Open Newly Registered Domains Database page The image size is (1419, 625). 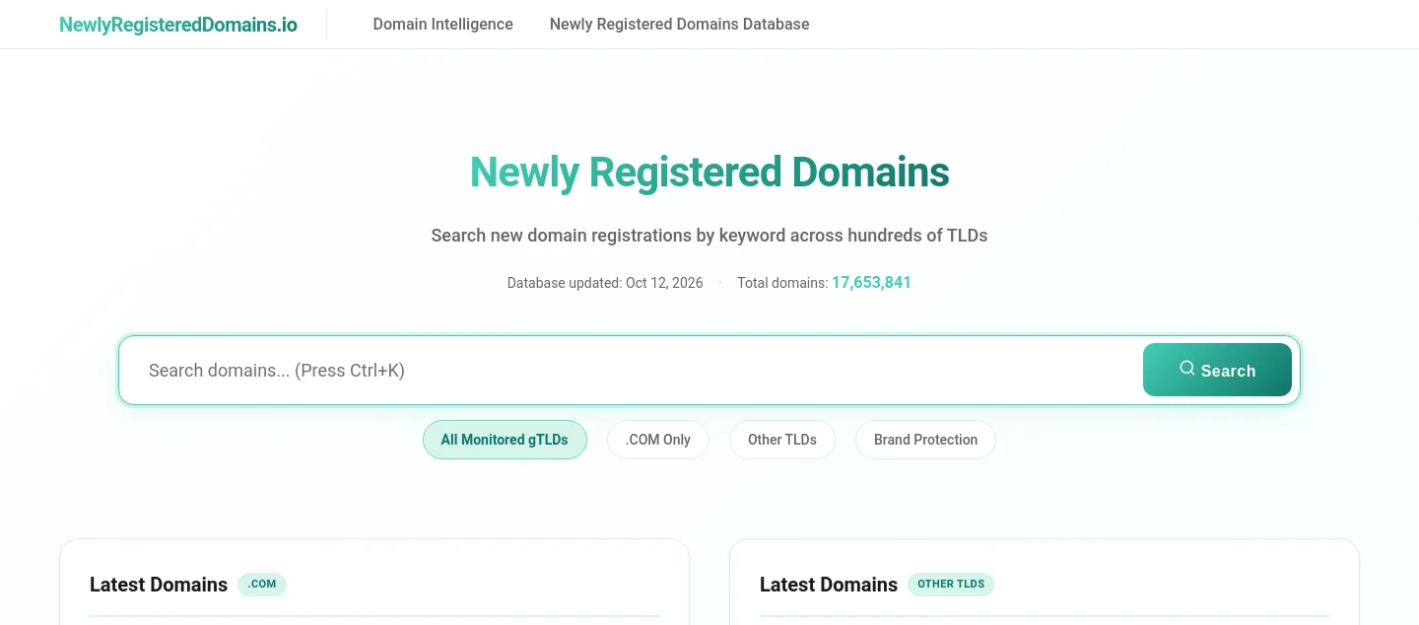coord(679,25)
